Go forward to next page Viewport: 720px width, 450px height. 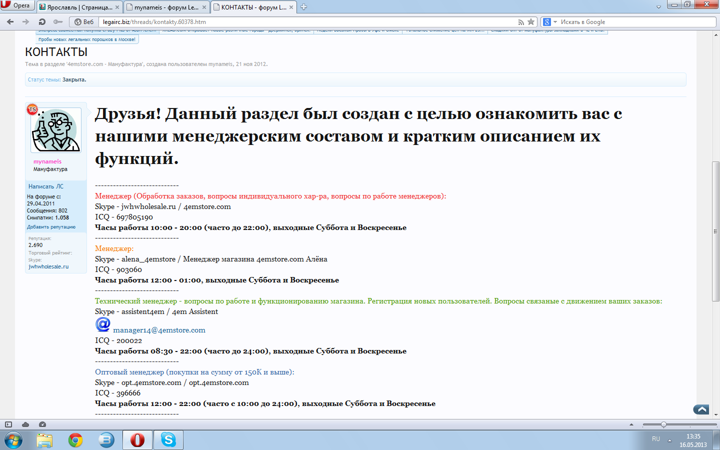click(26, 21)
